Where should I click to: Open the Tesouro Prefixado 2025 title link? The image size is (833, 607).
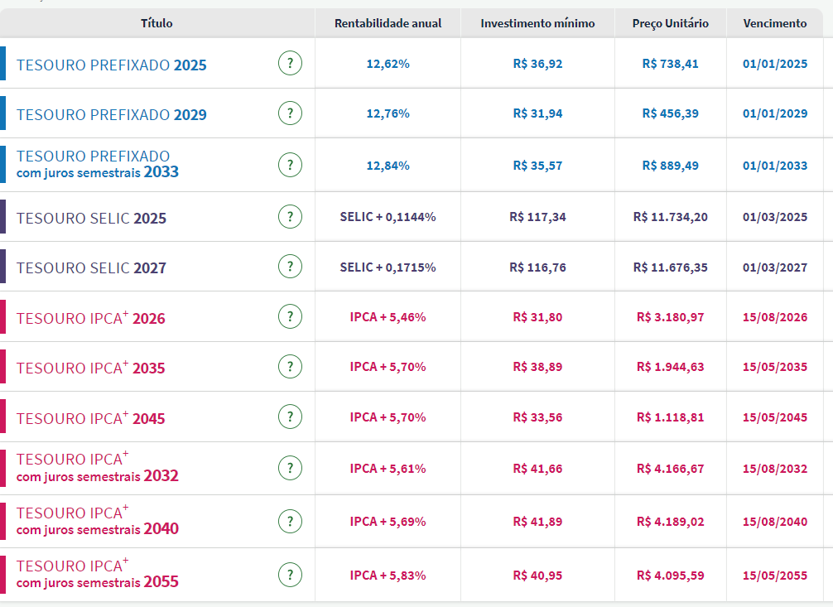pyautogui.click(x=112, y=65)
